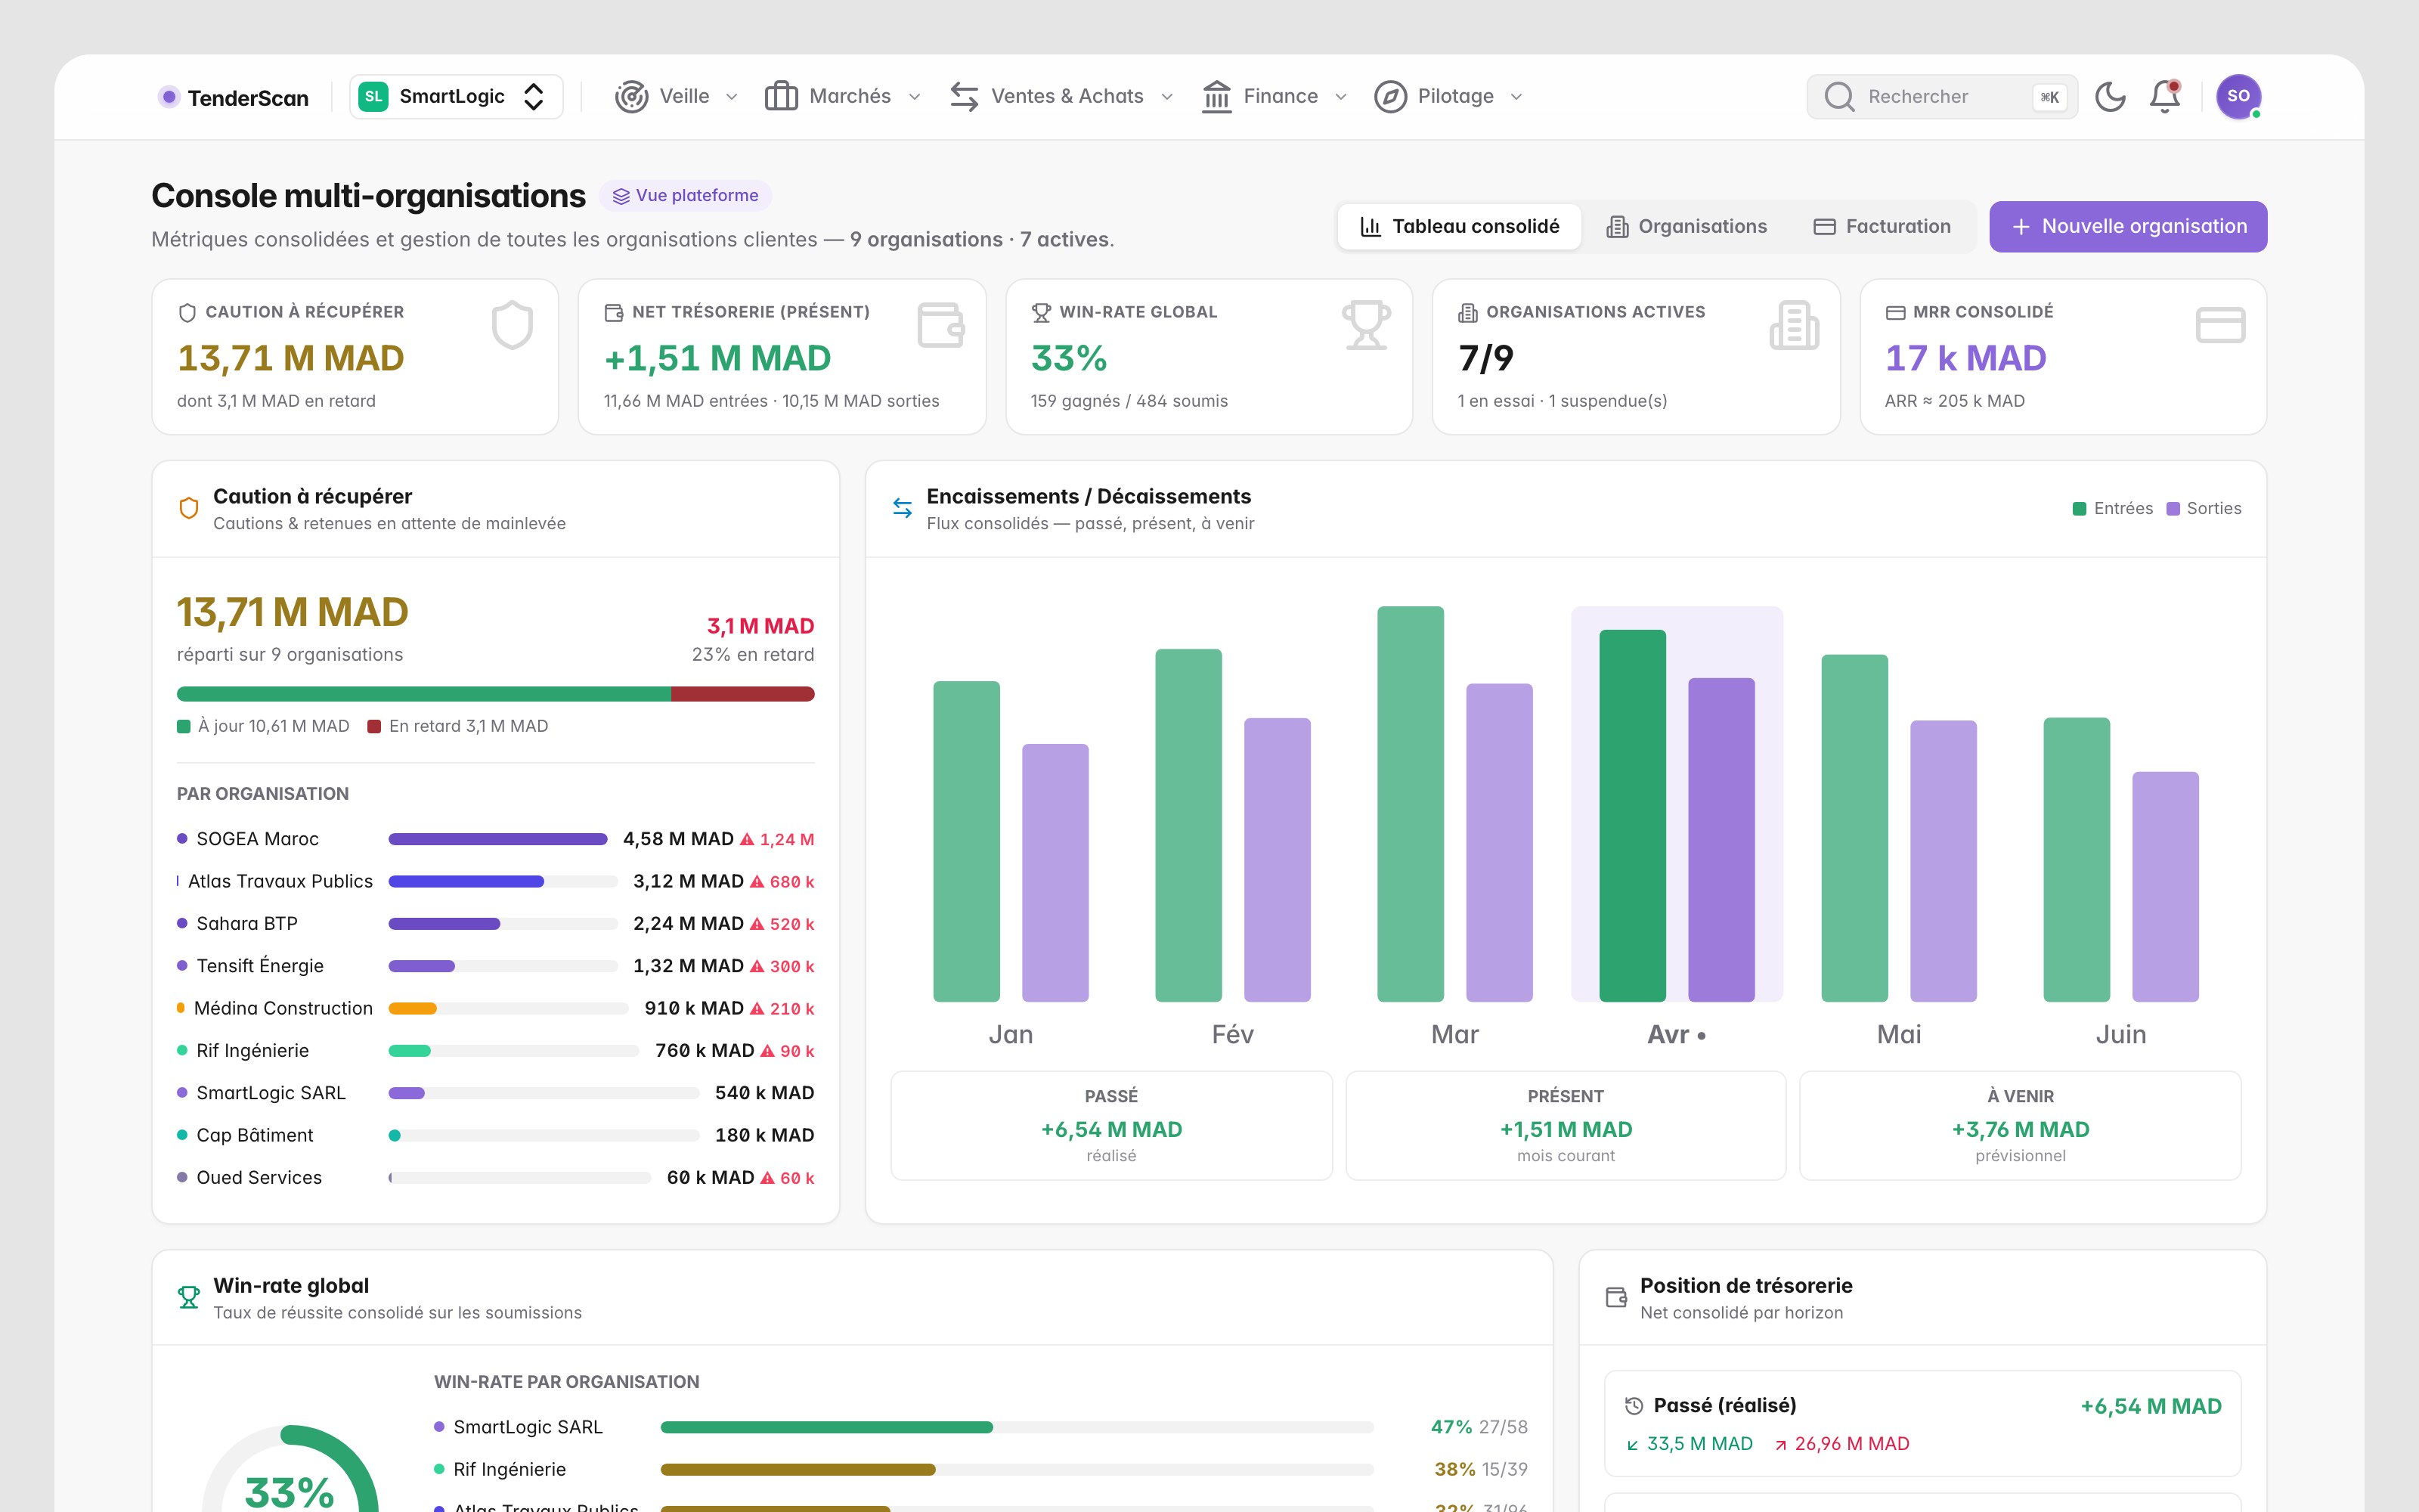This screenshot has height=1512, width=2419.
Task: Click the warning icon next to 1,24 M
Action: tap(747, 840)
